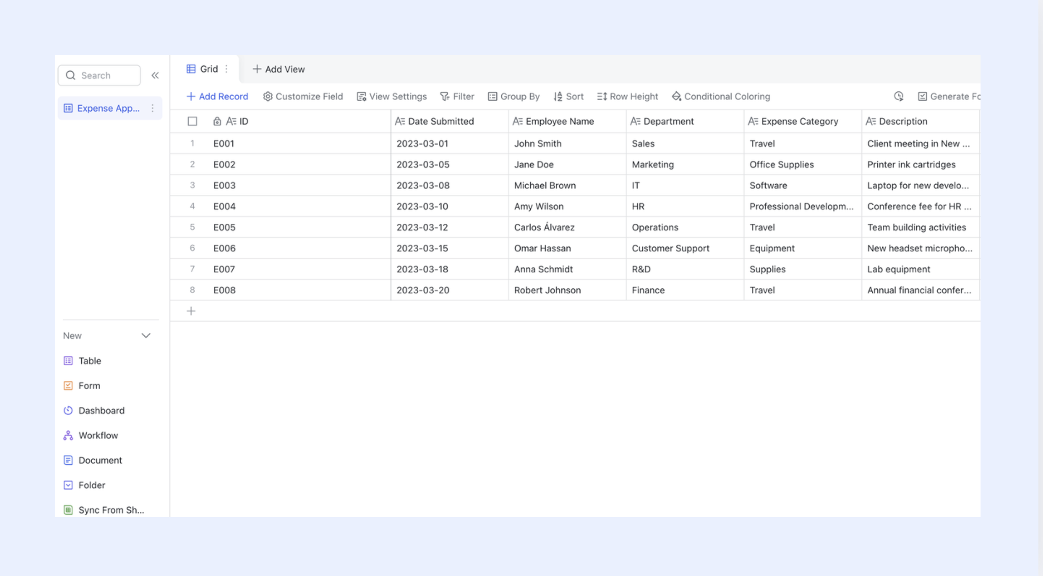The height and width of the screenshot is (576, 1043).
Task: Open Group By options
Action: point(514,96)
